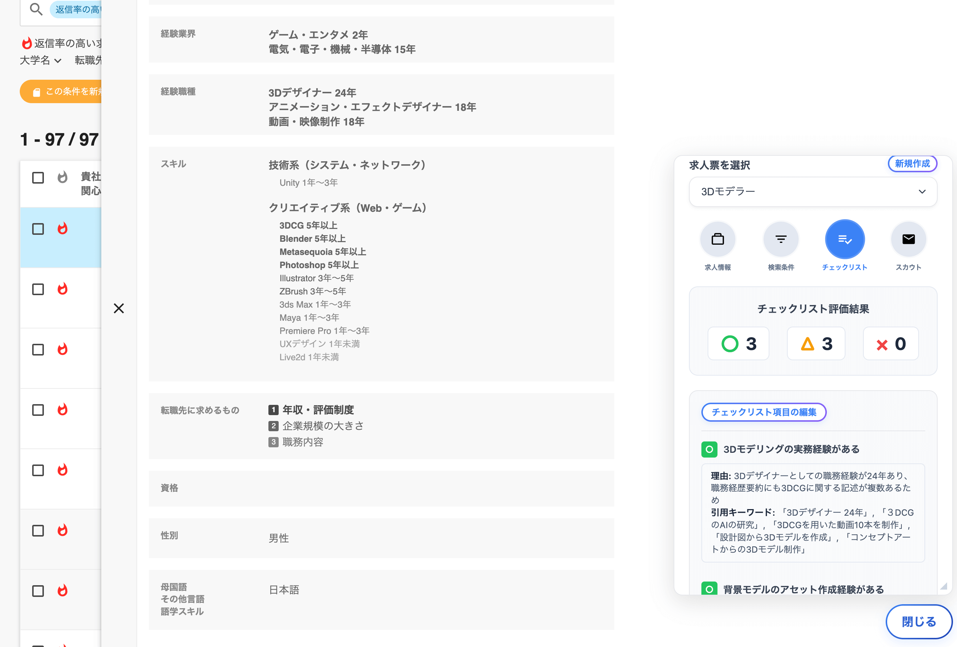The height and width of the screenshot is (647, 957).
Task: Toggle the checkbox in the highlighted blue row
Action: tap(38, 229)
